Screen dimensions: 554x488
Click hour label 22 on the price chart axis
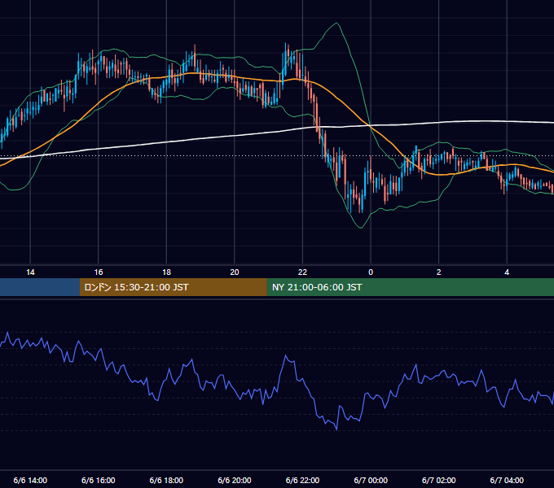302,272
